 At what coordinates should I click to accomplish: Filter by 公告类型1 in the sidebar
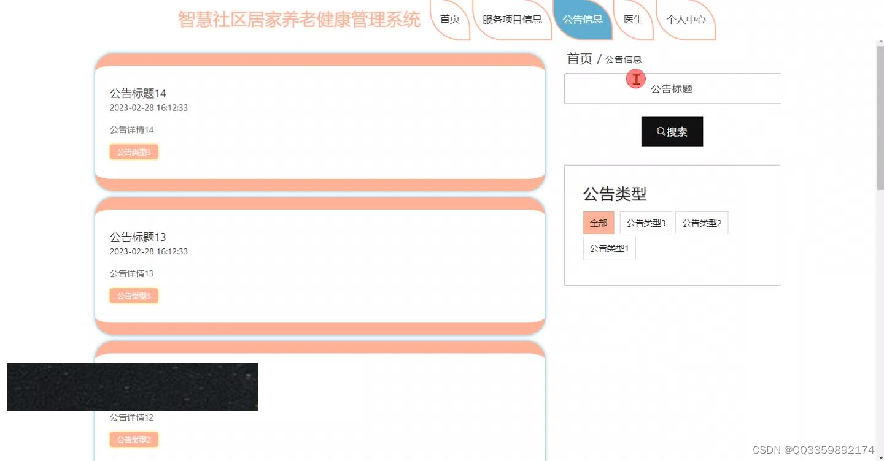pos(609,248)
